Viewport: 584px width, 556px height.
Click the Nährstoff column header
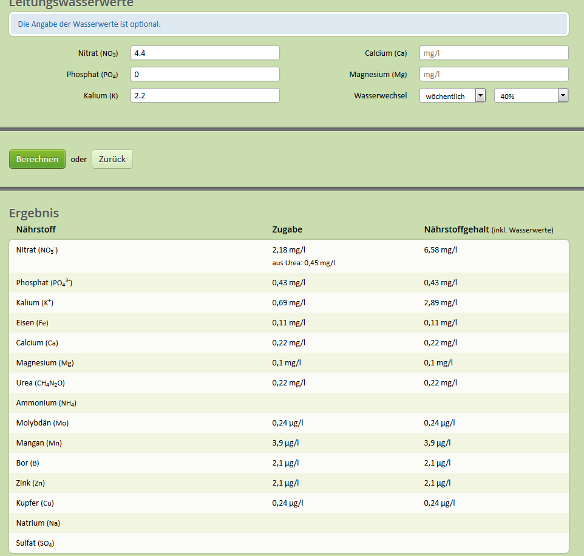click(36, 229)
